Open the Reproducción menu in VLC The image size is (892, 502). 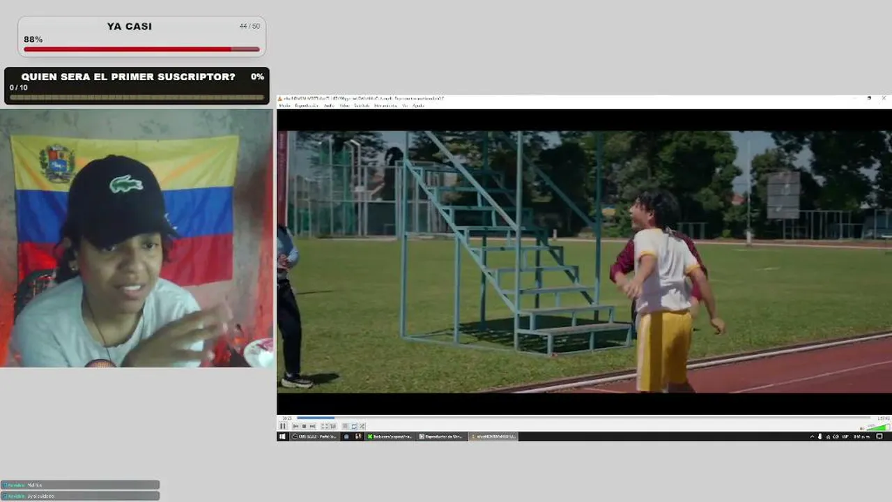pos(307,105)
